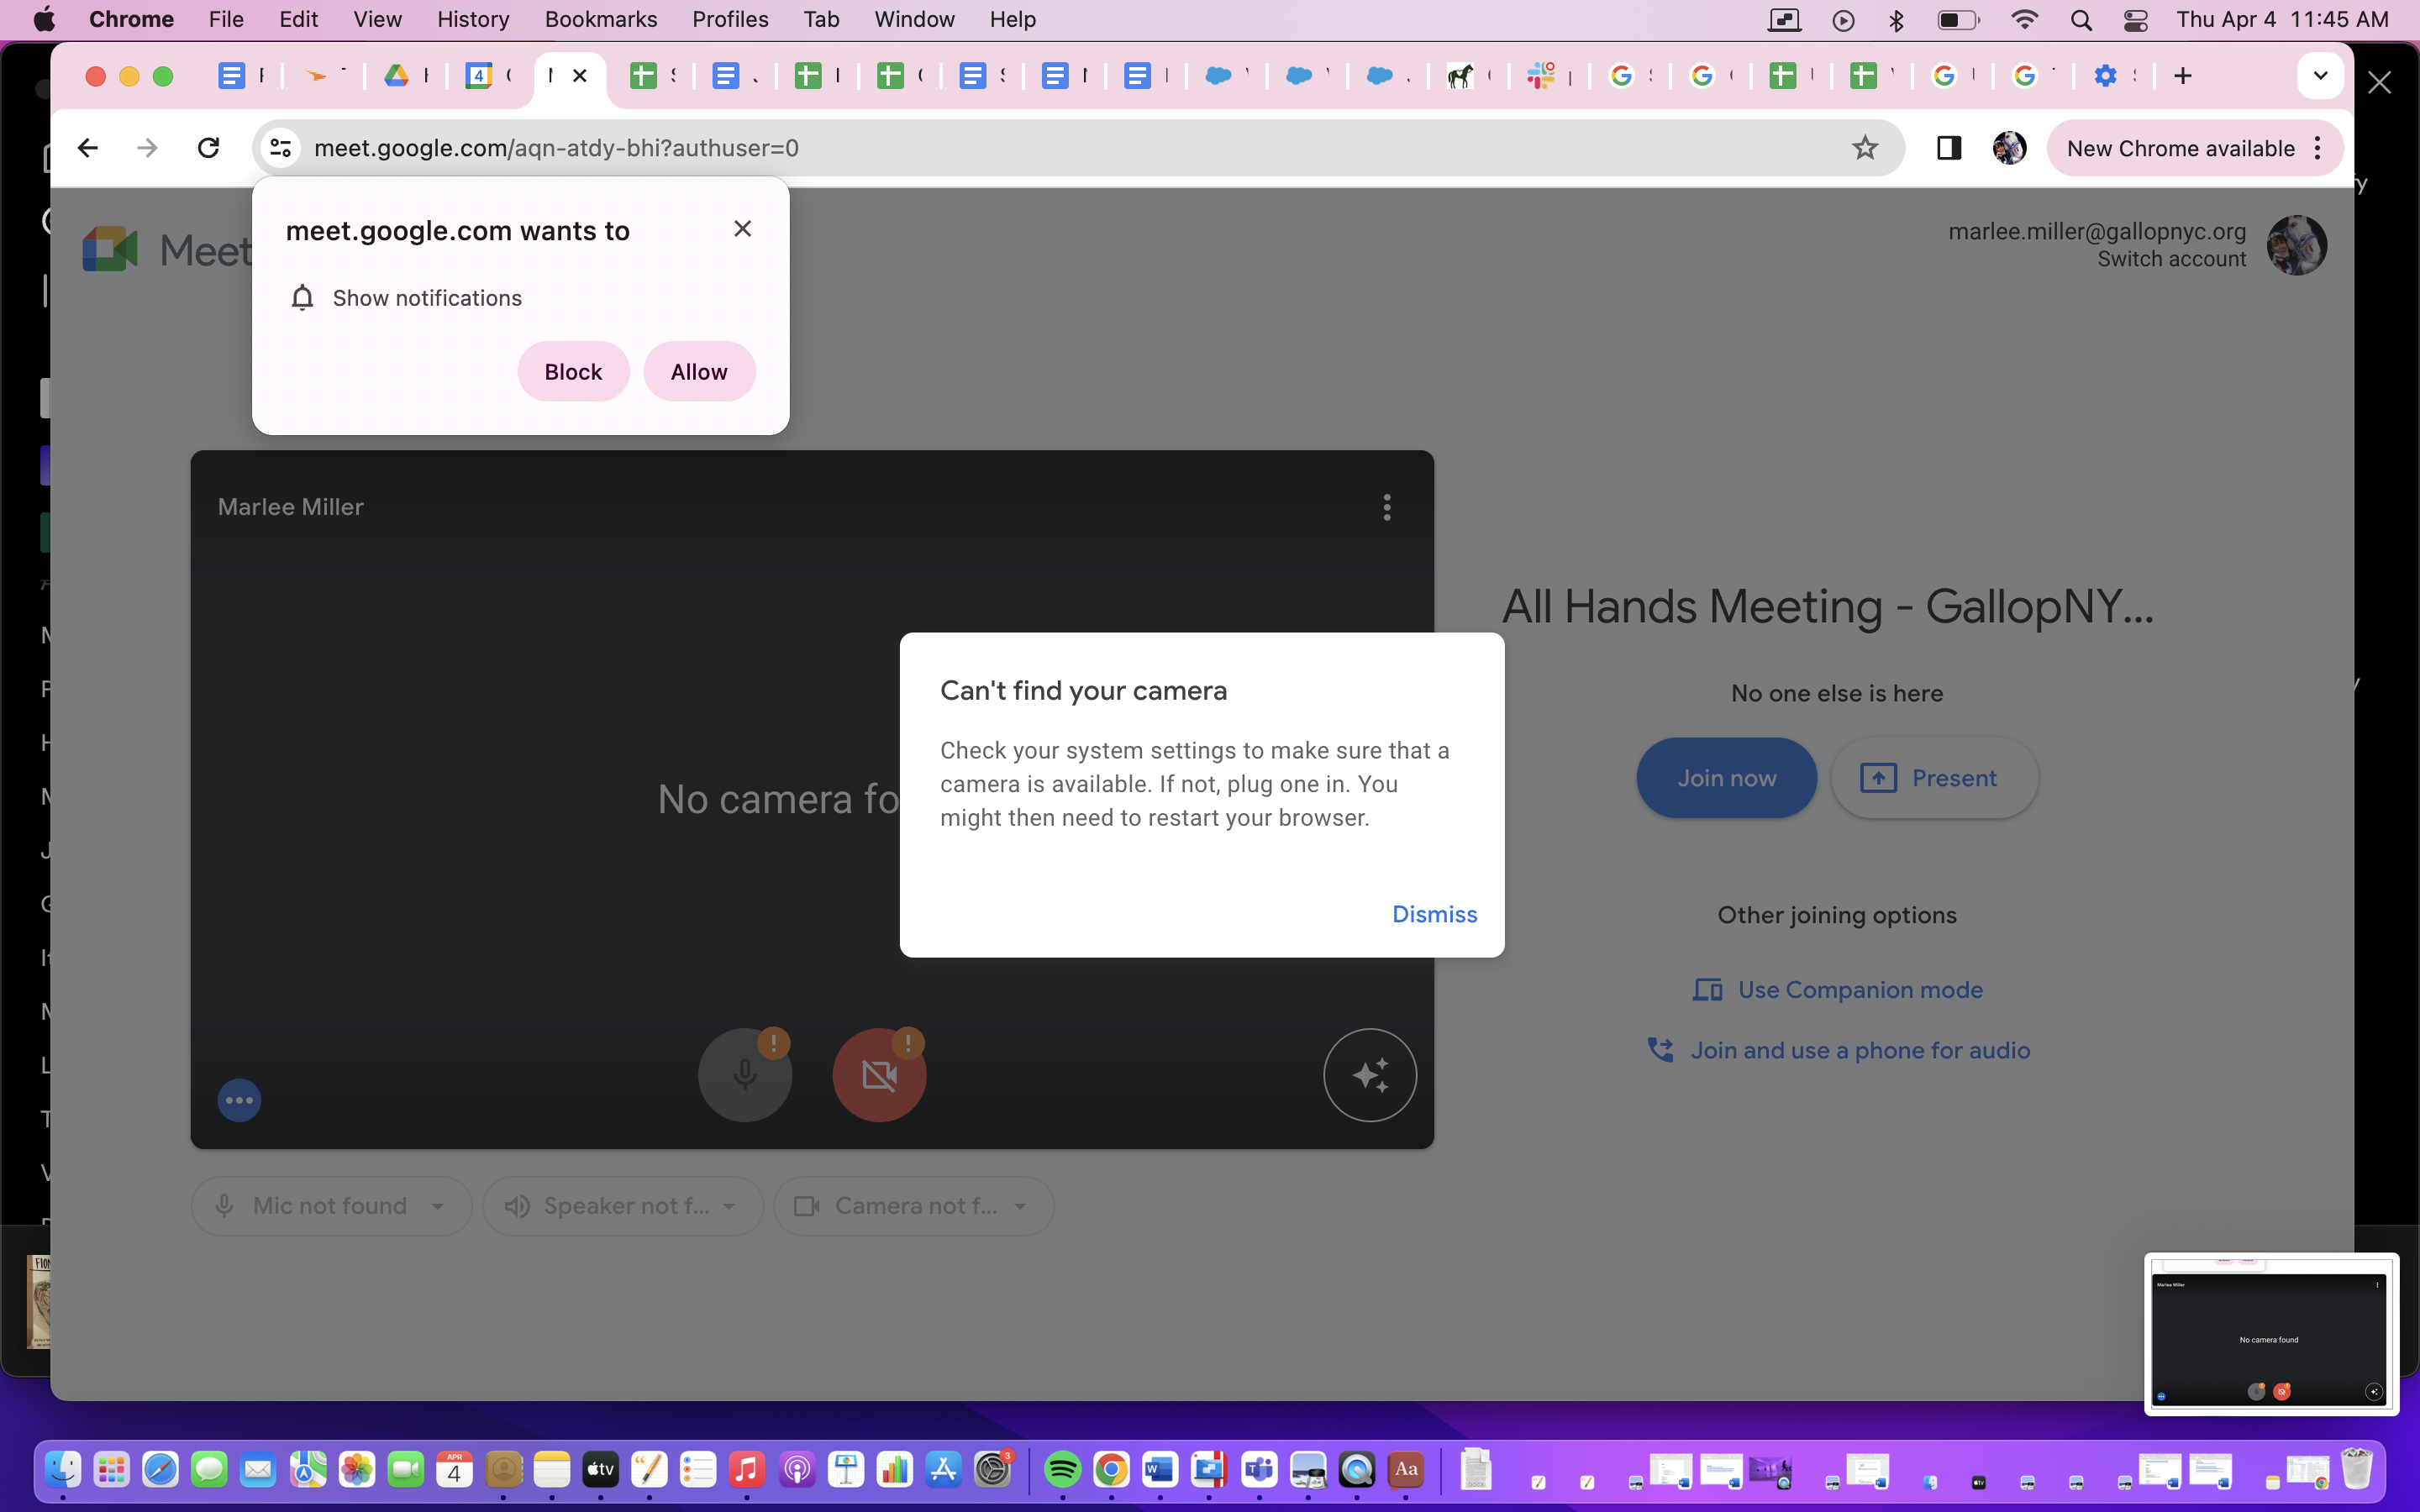Viewport: 2420px width, 1512px height.
Task: Dismiss the camera error dialog
Action: click(x=1434, y=914)
